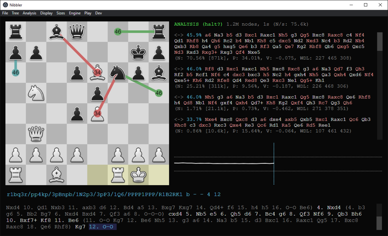The image size is (388, 236).
Task: Click the black king on g7
Action: [138, 52]
